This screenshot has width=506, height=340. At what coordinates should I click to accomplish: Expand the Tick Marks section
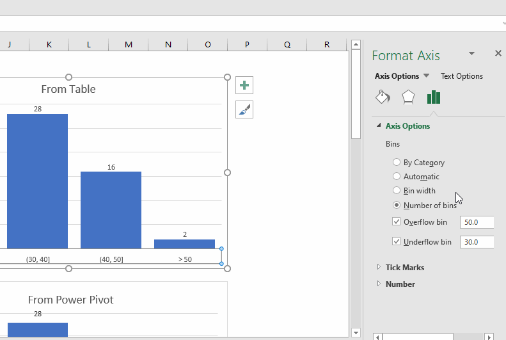click(379, 267)
